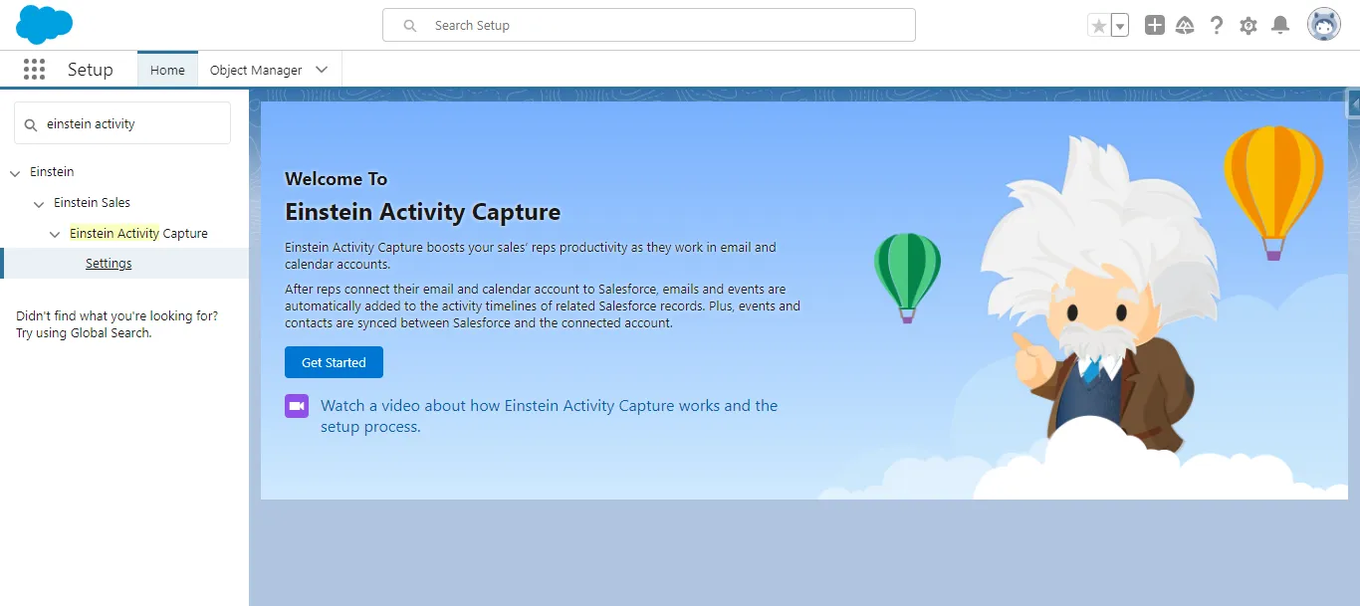
Task: Expand the Object Manager tab dropdown
Action: point(322,70)
